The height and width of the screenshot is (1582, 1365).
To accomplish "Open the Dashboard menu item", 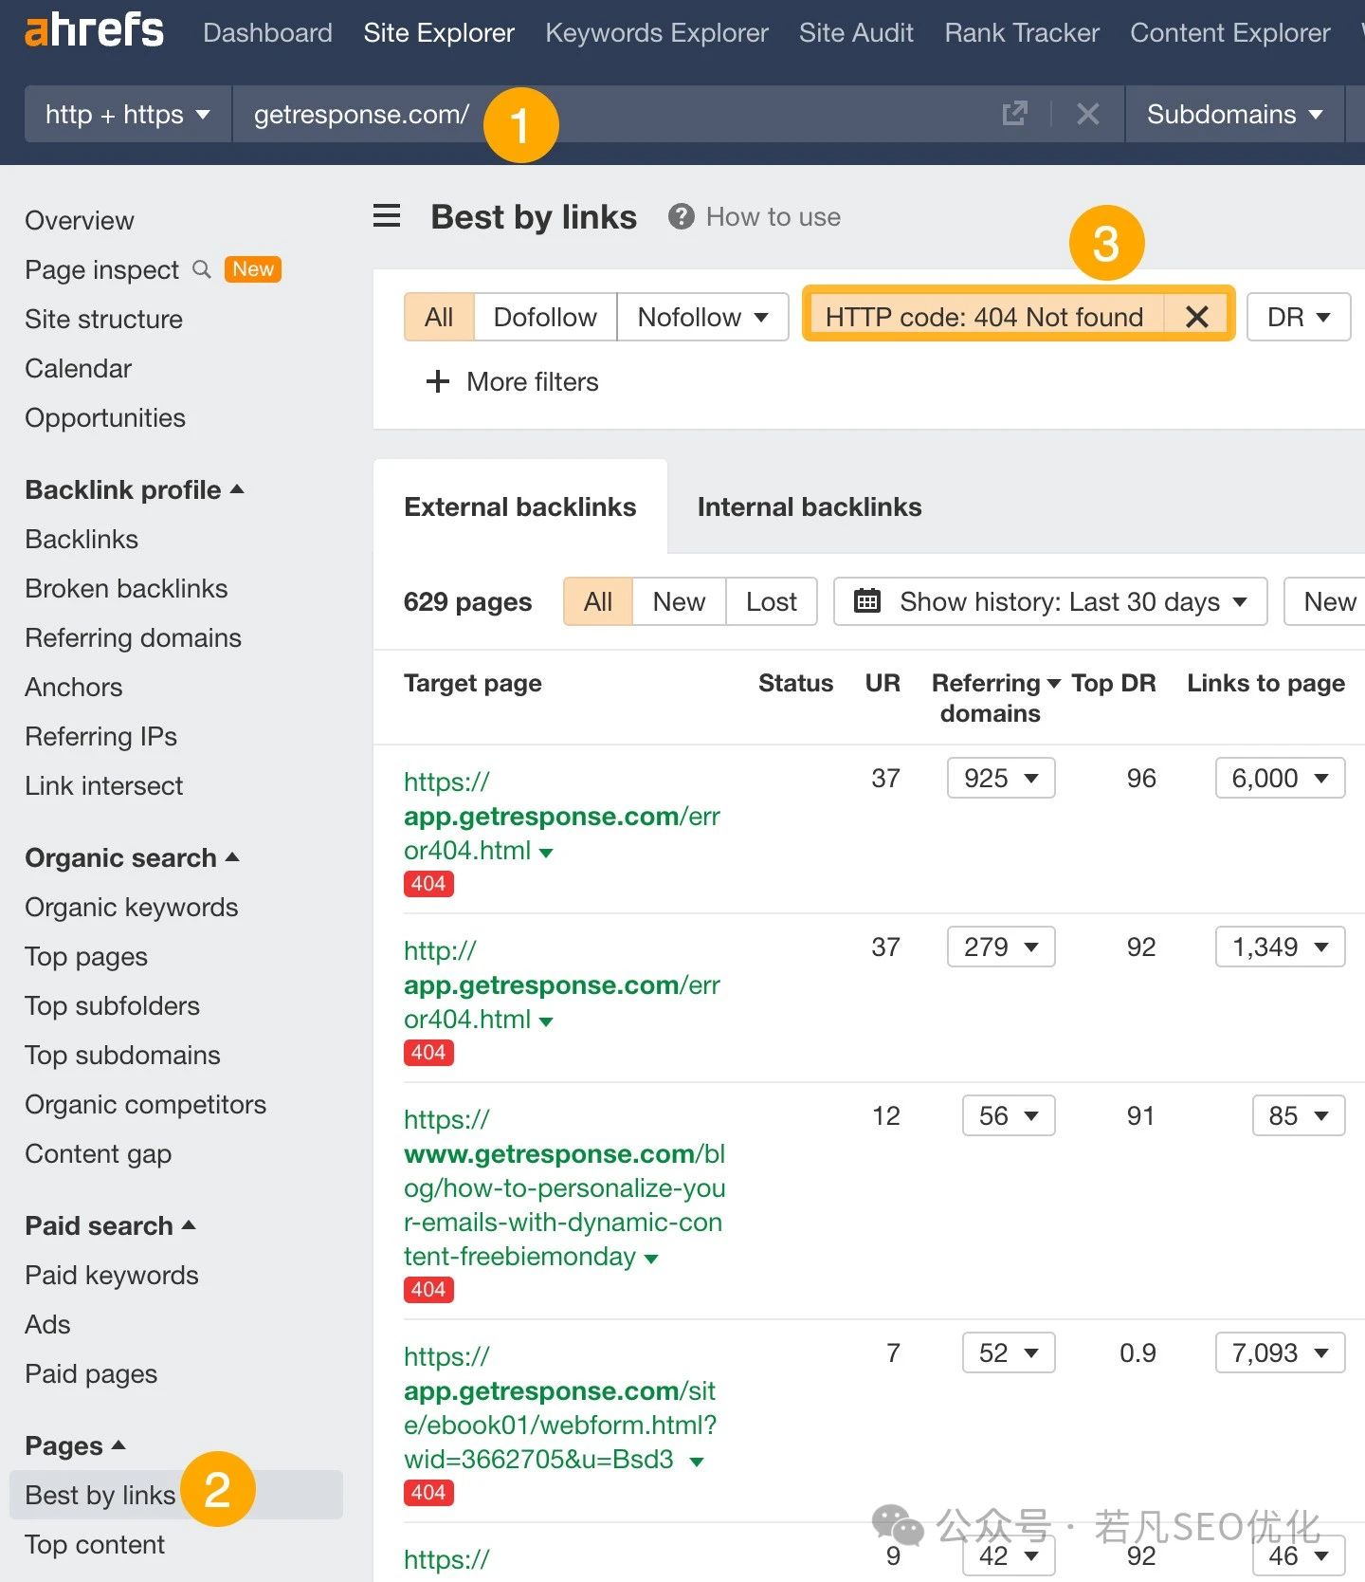I will (267, 32).
